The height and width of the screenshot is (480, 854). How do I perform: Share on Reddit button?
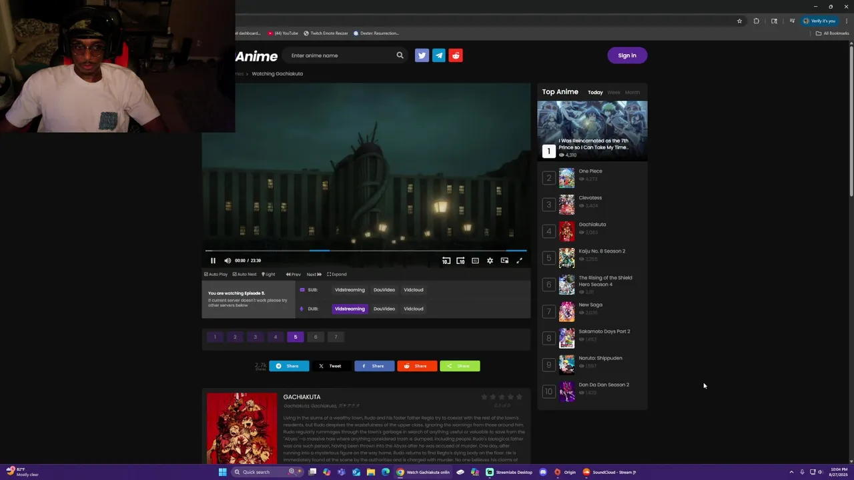pyautogui.click(x=417, y=366)
